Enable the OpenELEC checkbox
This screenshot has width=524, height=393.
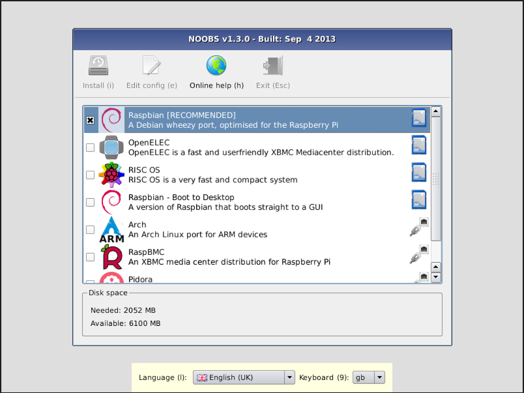tap(90, 148)
